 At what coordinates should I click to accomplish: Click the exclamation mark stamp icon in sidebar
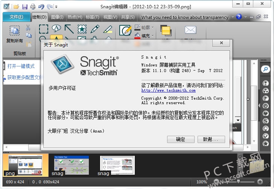266,83
